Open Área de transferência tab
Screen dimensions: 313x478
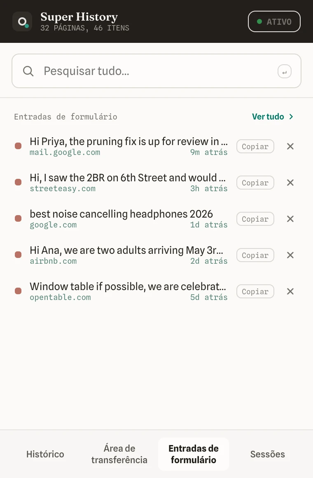pyautogui.click(x=119, y=454)
